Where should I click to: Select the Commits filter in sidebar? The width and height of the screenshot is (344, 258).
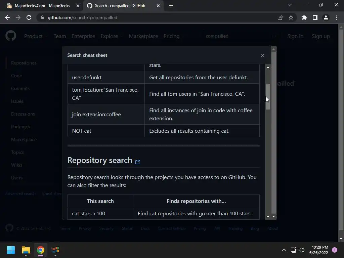[x=20, y=88]
